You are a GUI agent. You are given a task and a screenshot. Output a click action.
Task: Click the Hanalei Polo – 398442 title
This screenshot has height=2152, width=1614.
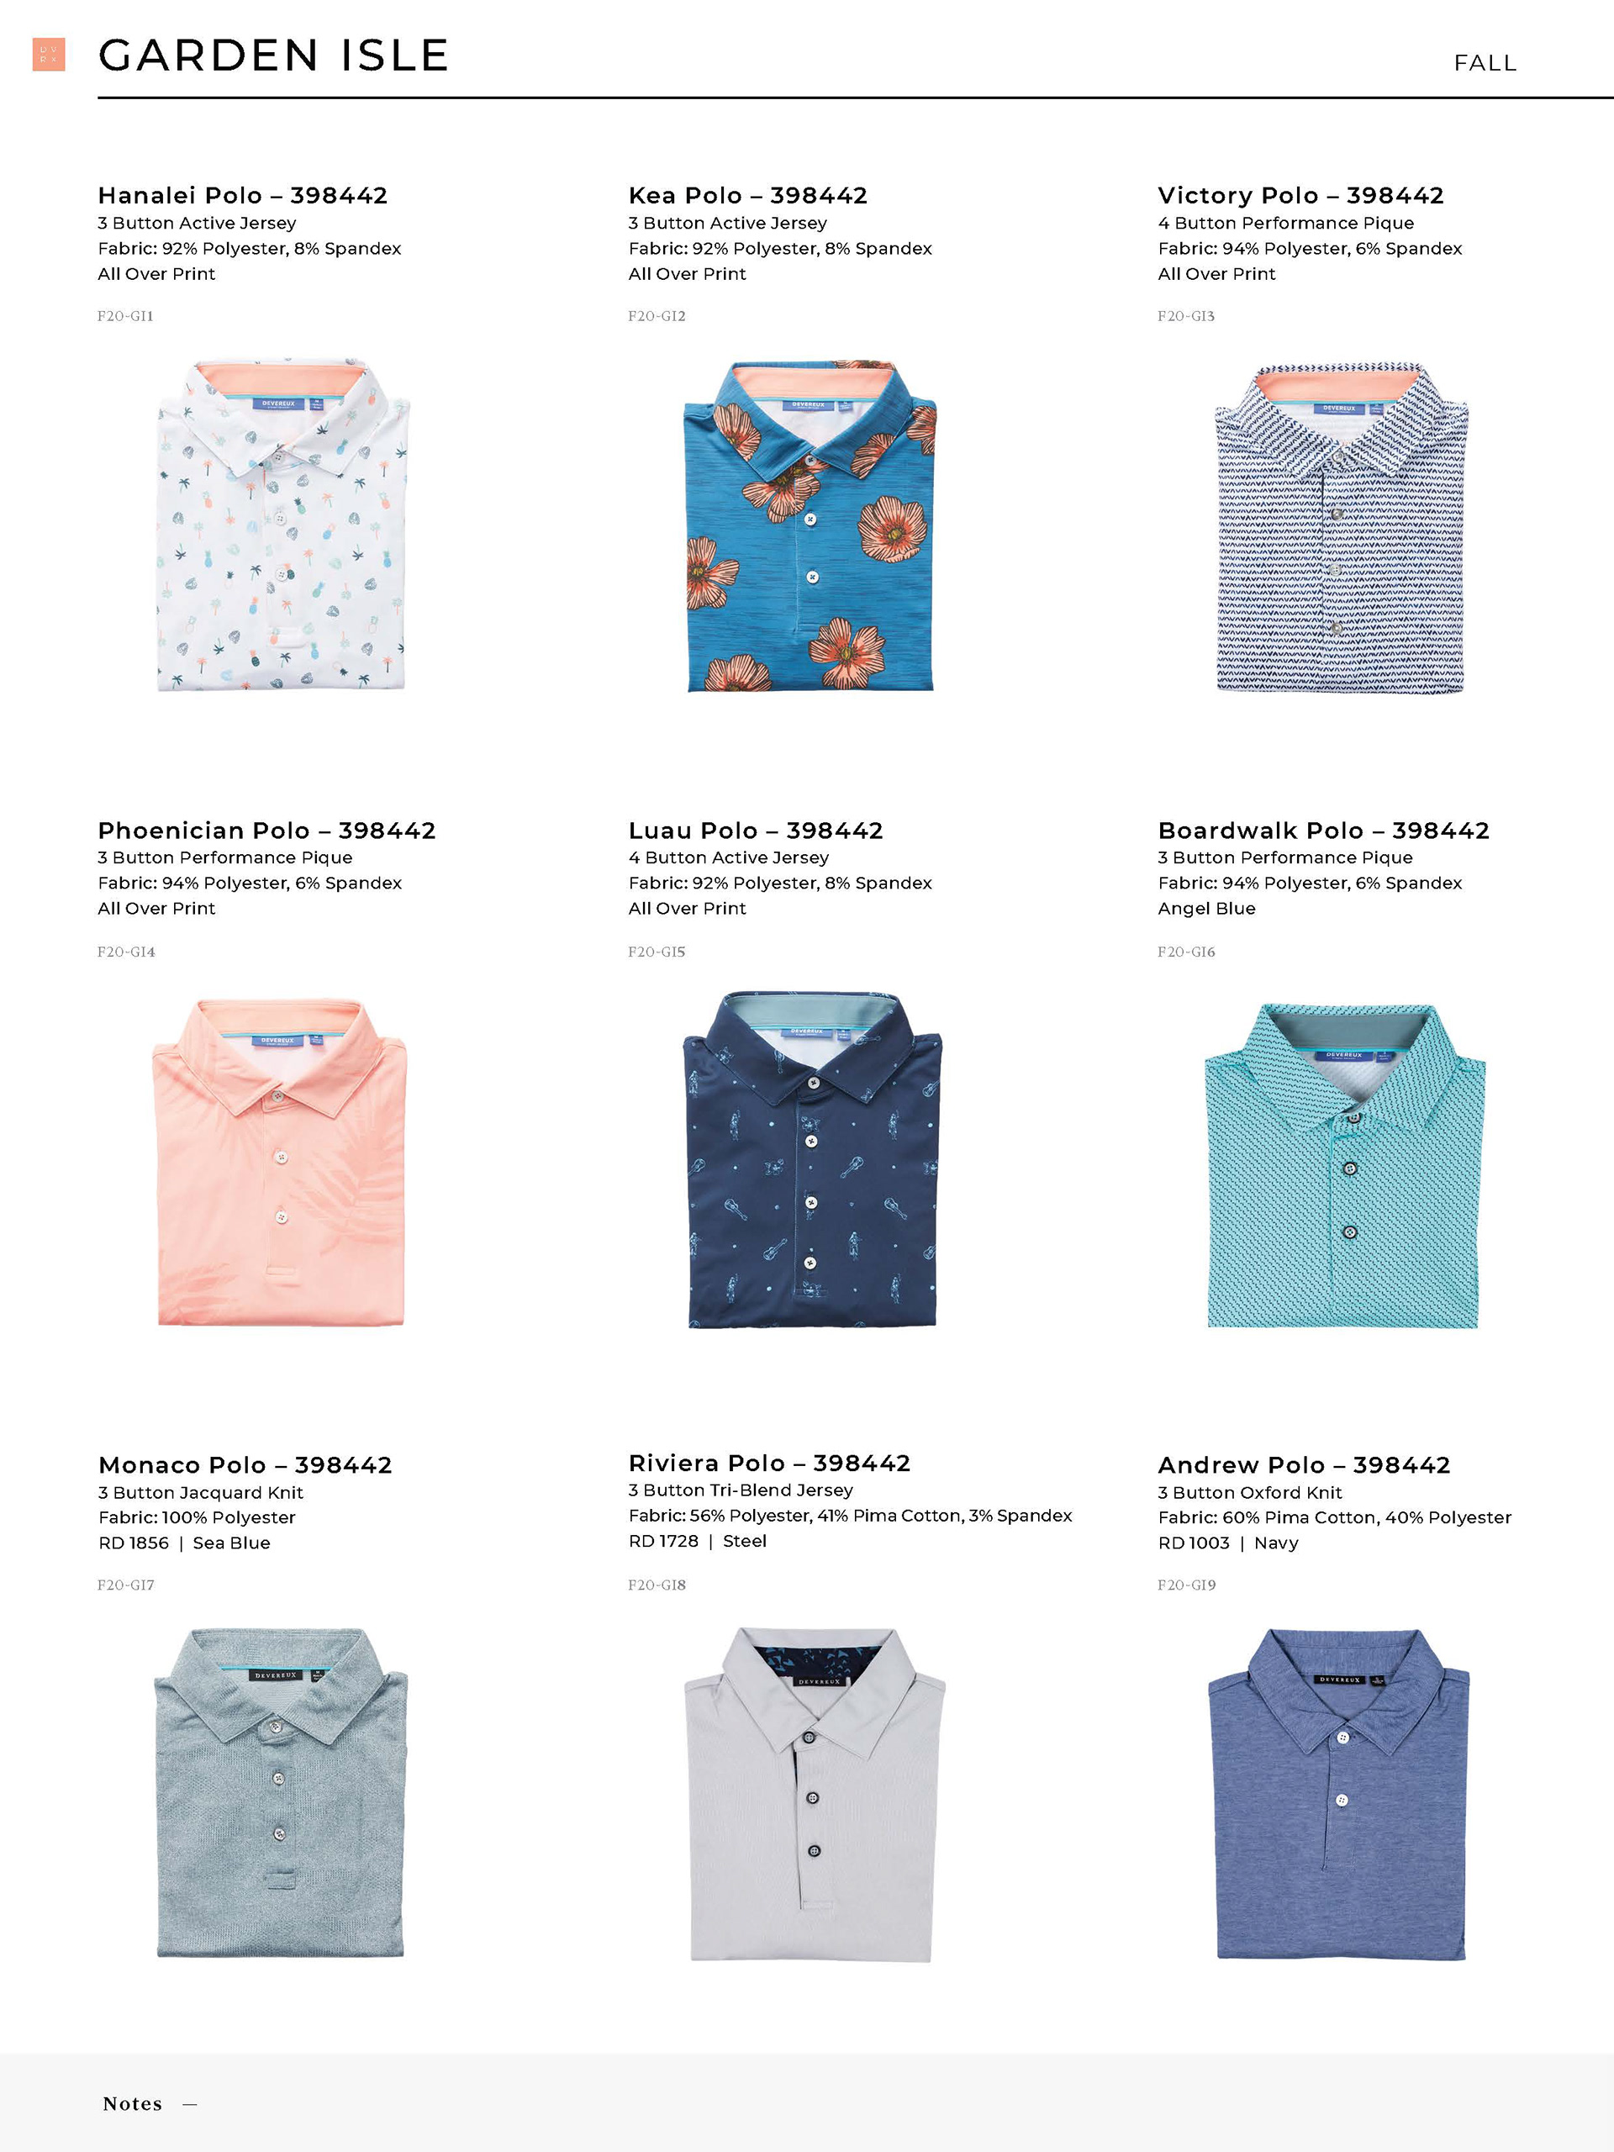click(x=242, y=196)
